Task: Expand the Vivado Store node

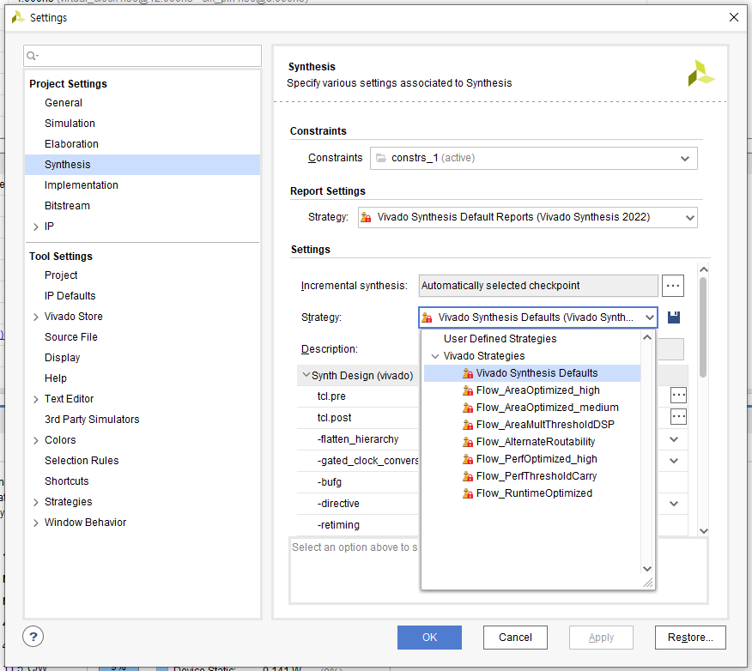Action: (35, 317)
